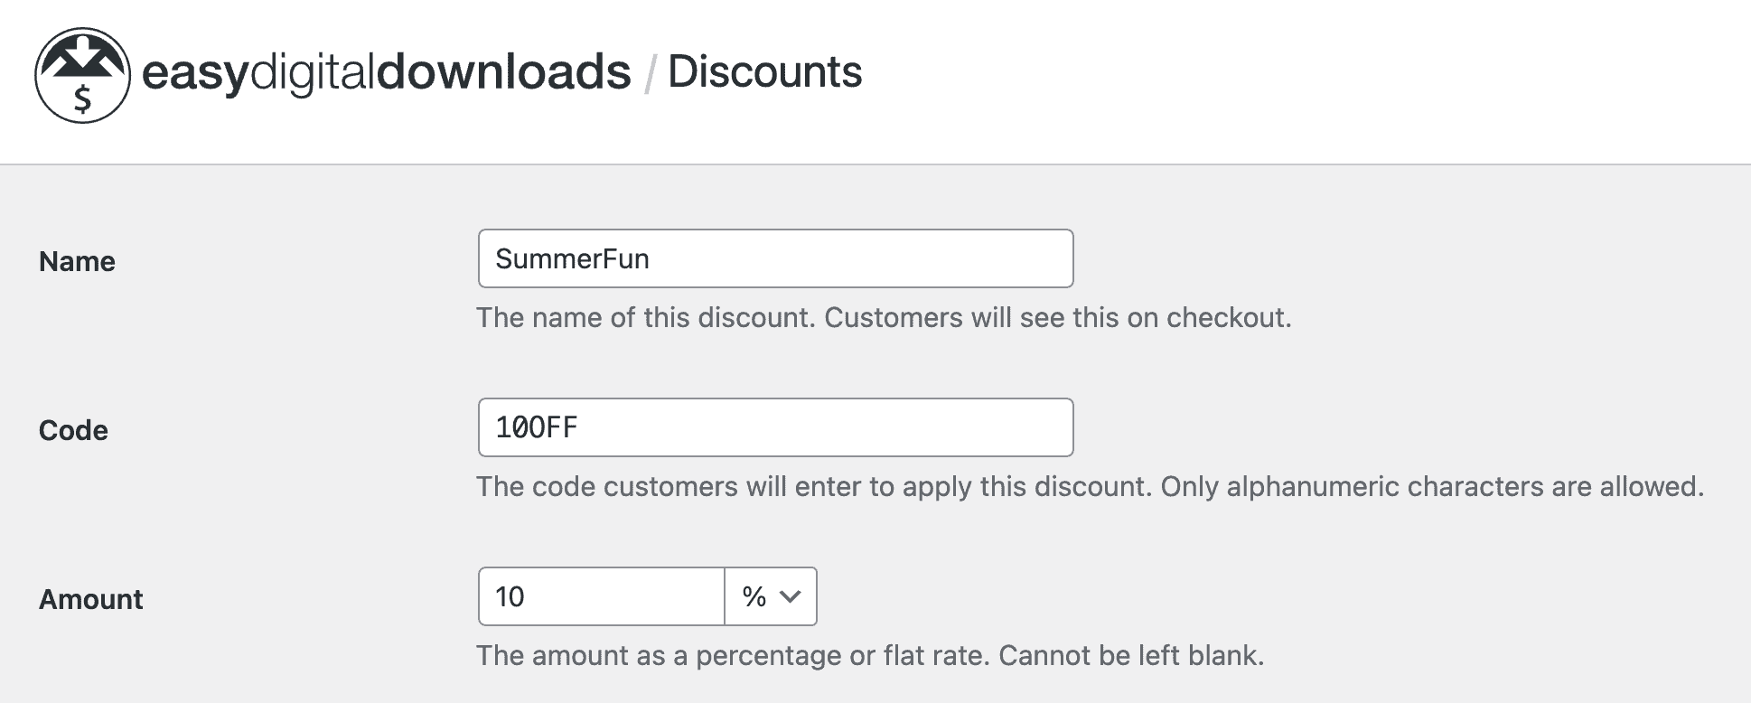The width and height of the screenshot is (1751, 703).
Task: Click the easydigitaldownloads wordmark
Action: (x=386, y=72)
